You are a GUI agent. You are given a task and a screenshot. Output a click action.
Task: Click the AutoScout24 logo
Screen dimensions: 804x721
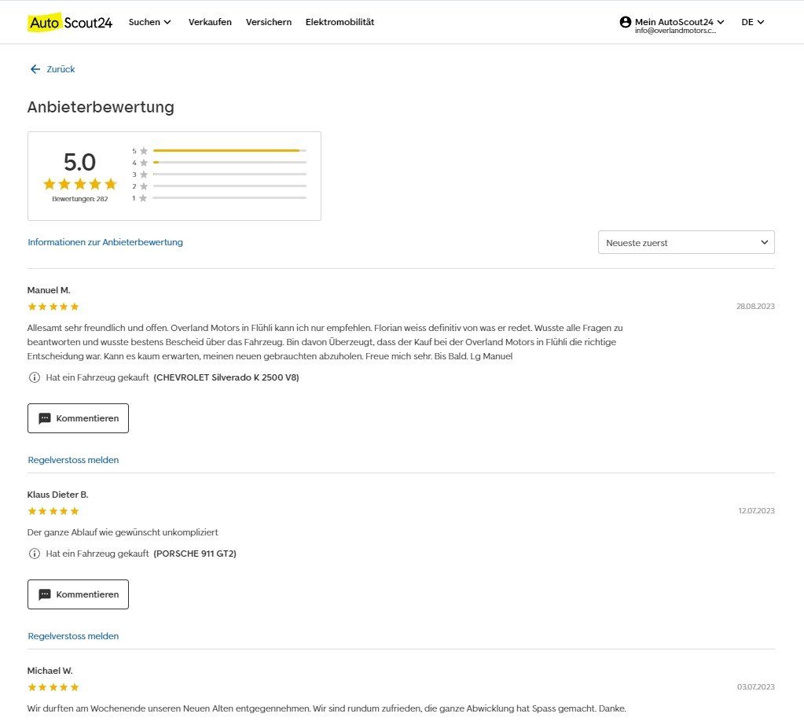(x=70, y=23)
